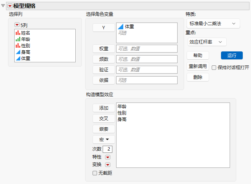The image size is (251, 184).
Task: Open the 特质 dropdown showing 标准最小二乘法
Action: point(213,24)
